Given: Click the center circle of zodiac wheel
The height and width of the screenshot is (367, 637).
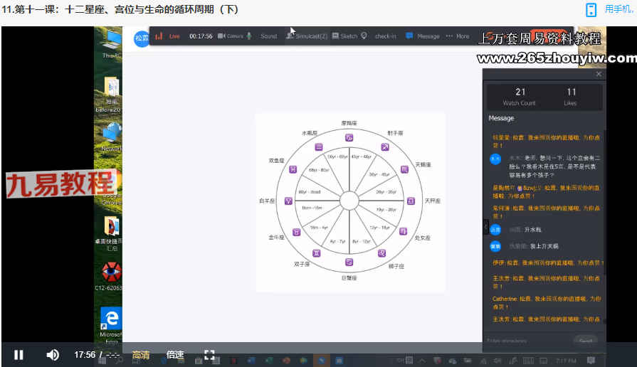Looking at the screenshot, I should [x=349, y=201].
